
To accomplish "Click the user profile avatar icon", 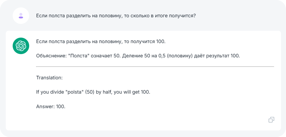I will tap(21, 16).
